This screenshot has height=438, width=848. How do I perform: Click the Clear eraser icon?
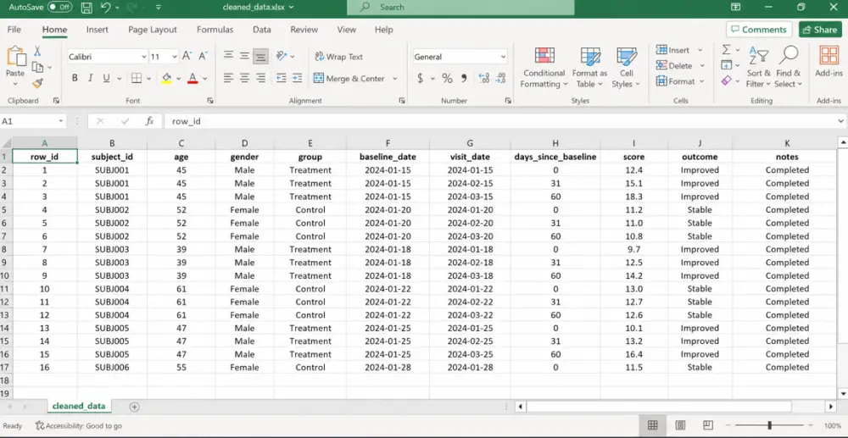[727, 80]
